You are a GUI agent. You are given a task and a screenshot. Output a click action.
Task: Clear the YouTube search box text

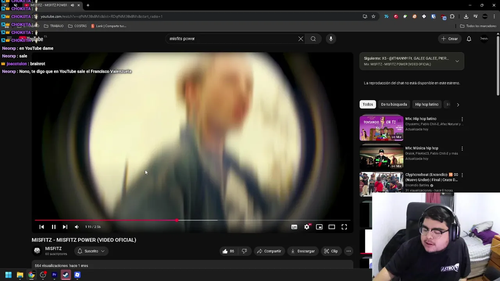tap(301, 39)
